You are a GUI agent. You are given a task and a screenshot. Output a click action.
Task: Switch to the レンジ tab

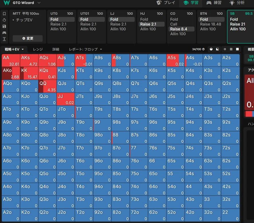point(38,49)
